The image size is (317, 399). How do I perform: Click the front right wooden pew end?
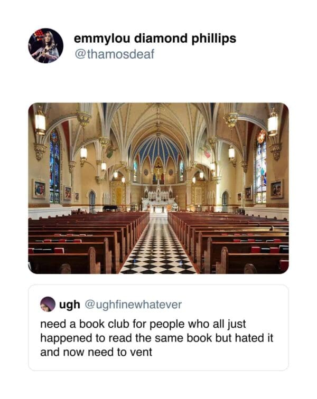coord(224,260)
